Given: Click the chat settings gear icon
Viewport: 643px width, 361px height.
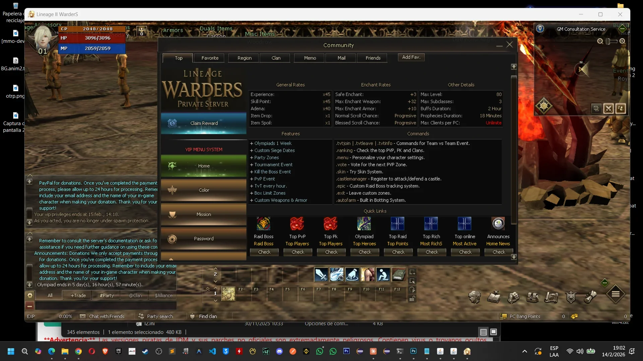Looking at the screenshot, I should coord(30,295).
